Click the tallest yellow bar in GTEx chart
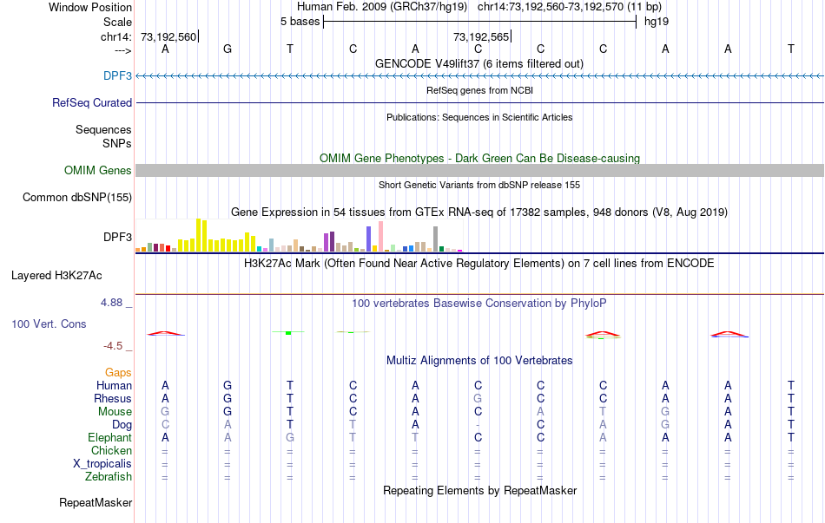Viewport: 825px width, 523px height. (198, 236)
